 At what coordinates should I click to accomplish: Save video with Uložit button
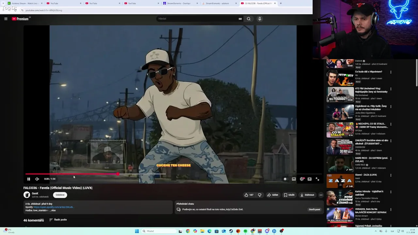click(x=289, y=195)
